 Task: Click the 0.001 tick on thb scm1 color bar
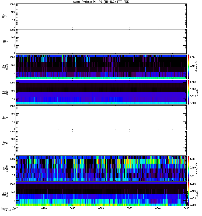[193, 103]
